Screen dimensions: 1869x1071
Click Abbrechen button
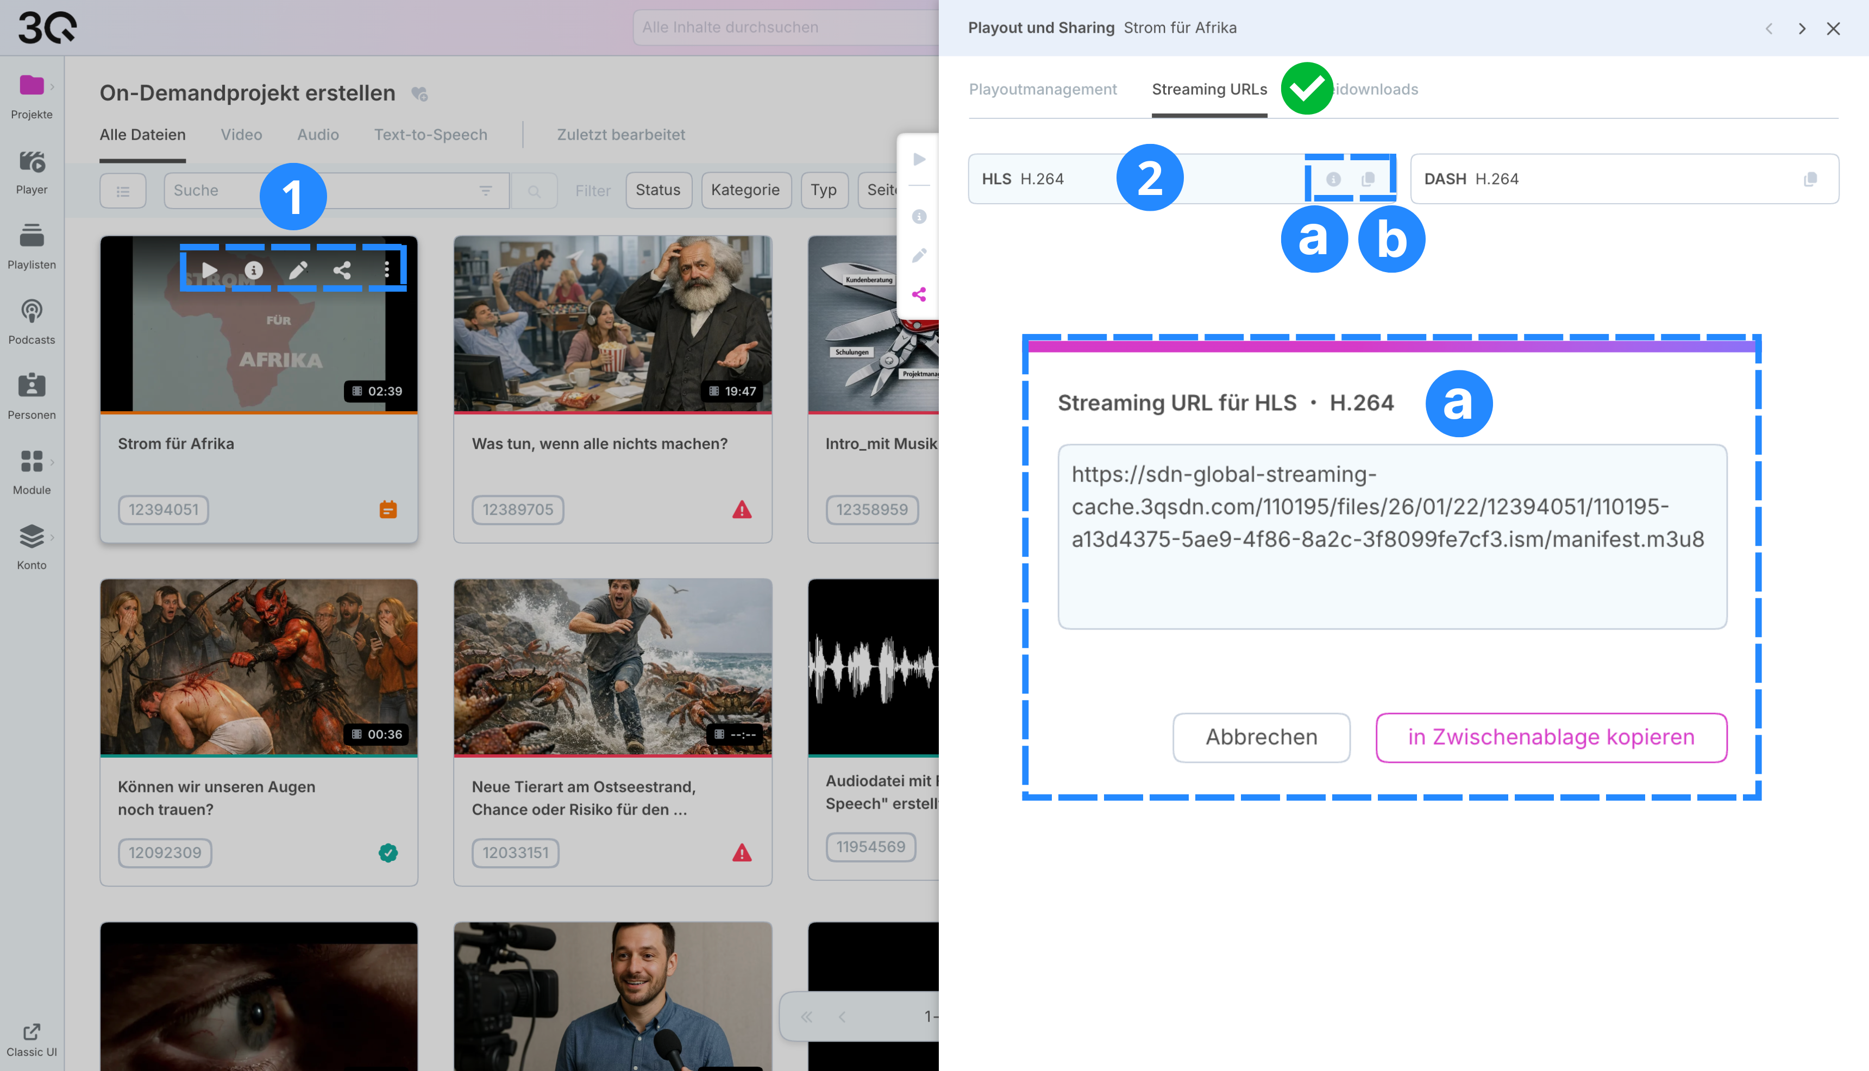pyautogui.click(x=1260, y=737)
